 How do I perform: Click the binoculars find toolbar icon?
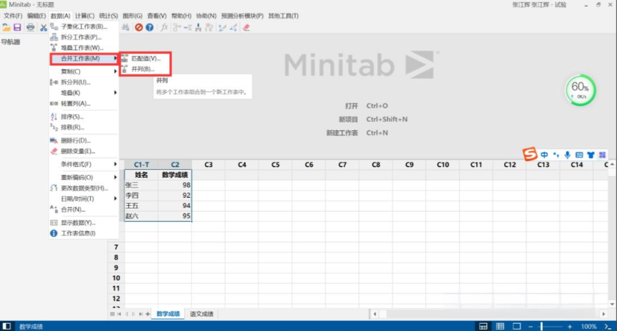pos(126,27)
